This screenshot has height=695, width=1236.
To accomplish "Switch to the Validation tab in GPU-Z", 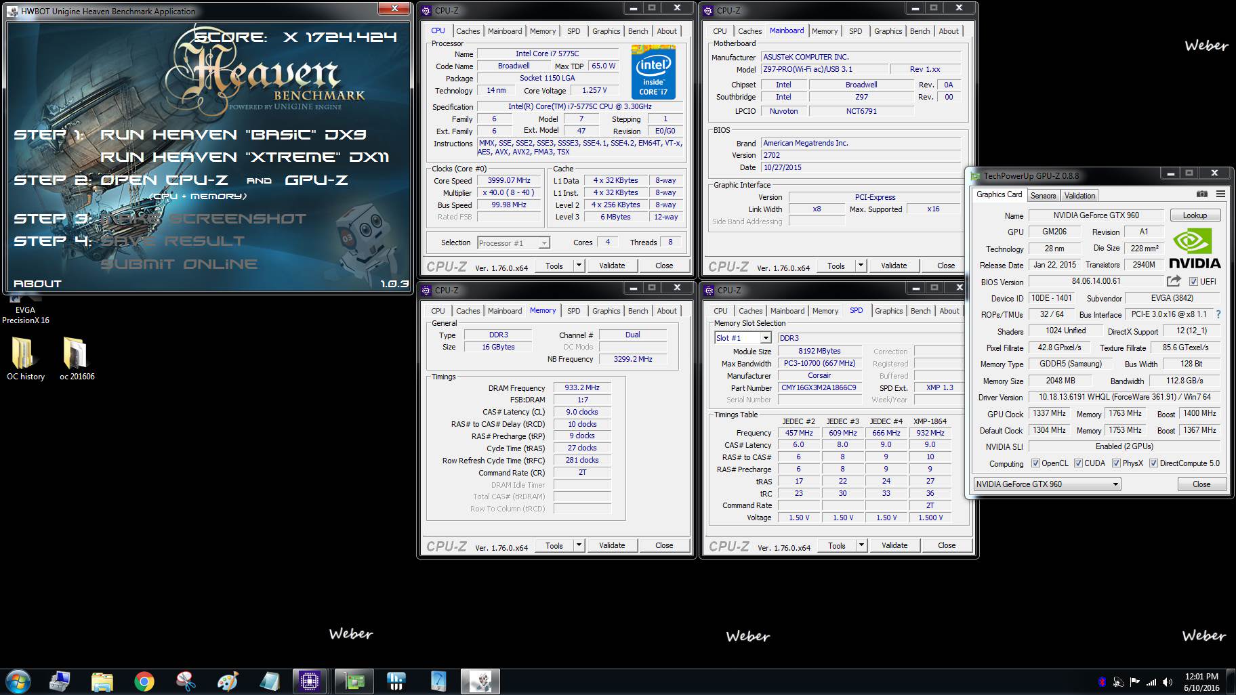I will tap(1079, 195).
